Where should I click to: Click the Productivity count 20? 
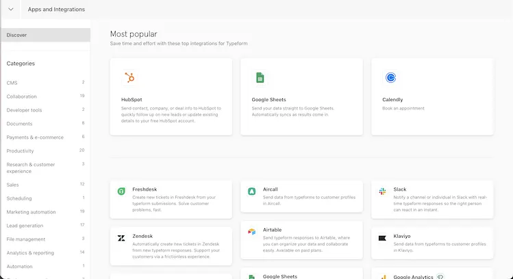[x=82, y=150]
